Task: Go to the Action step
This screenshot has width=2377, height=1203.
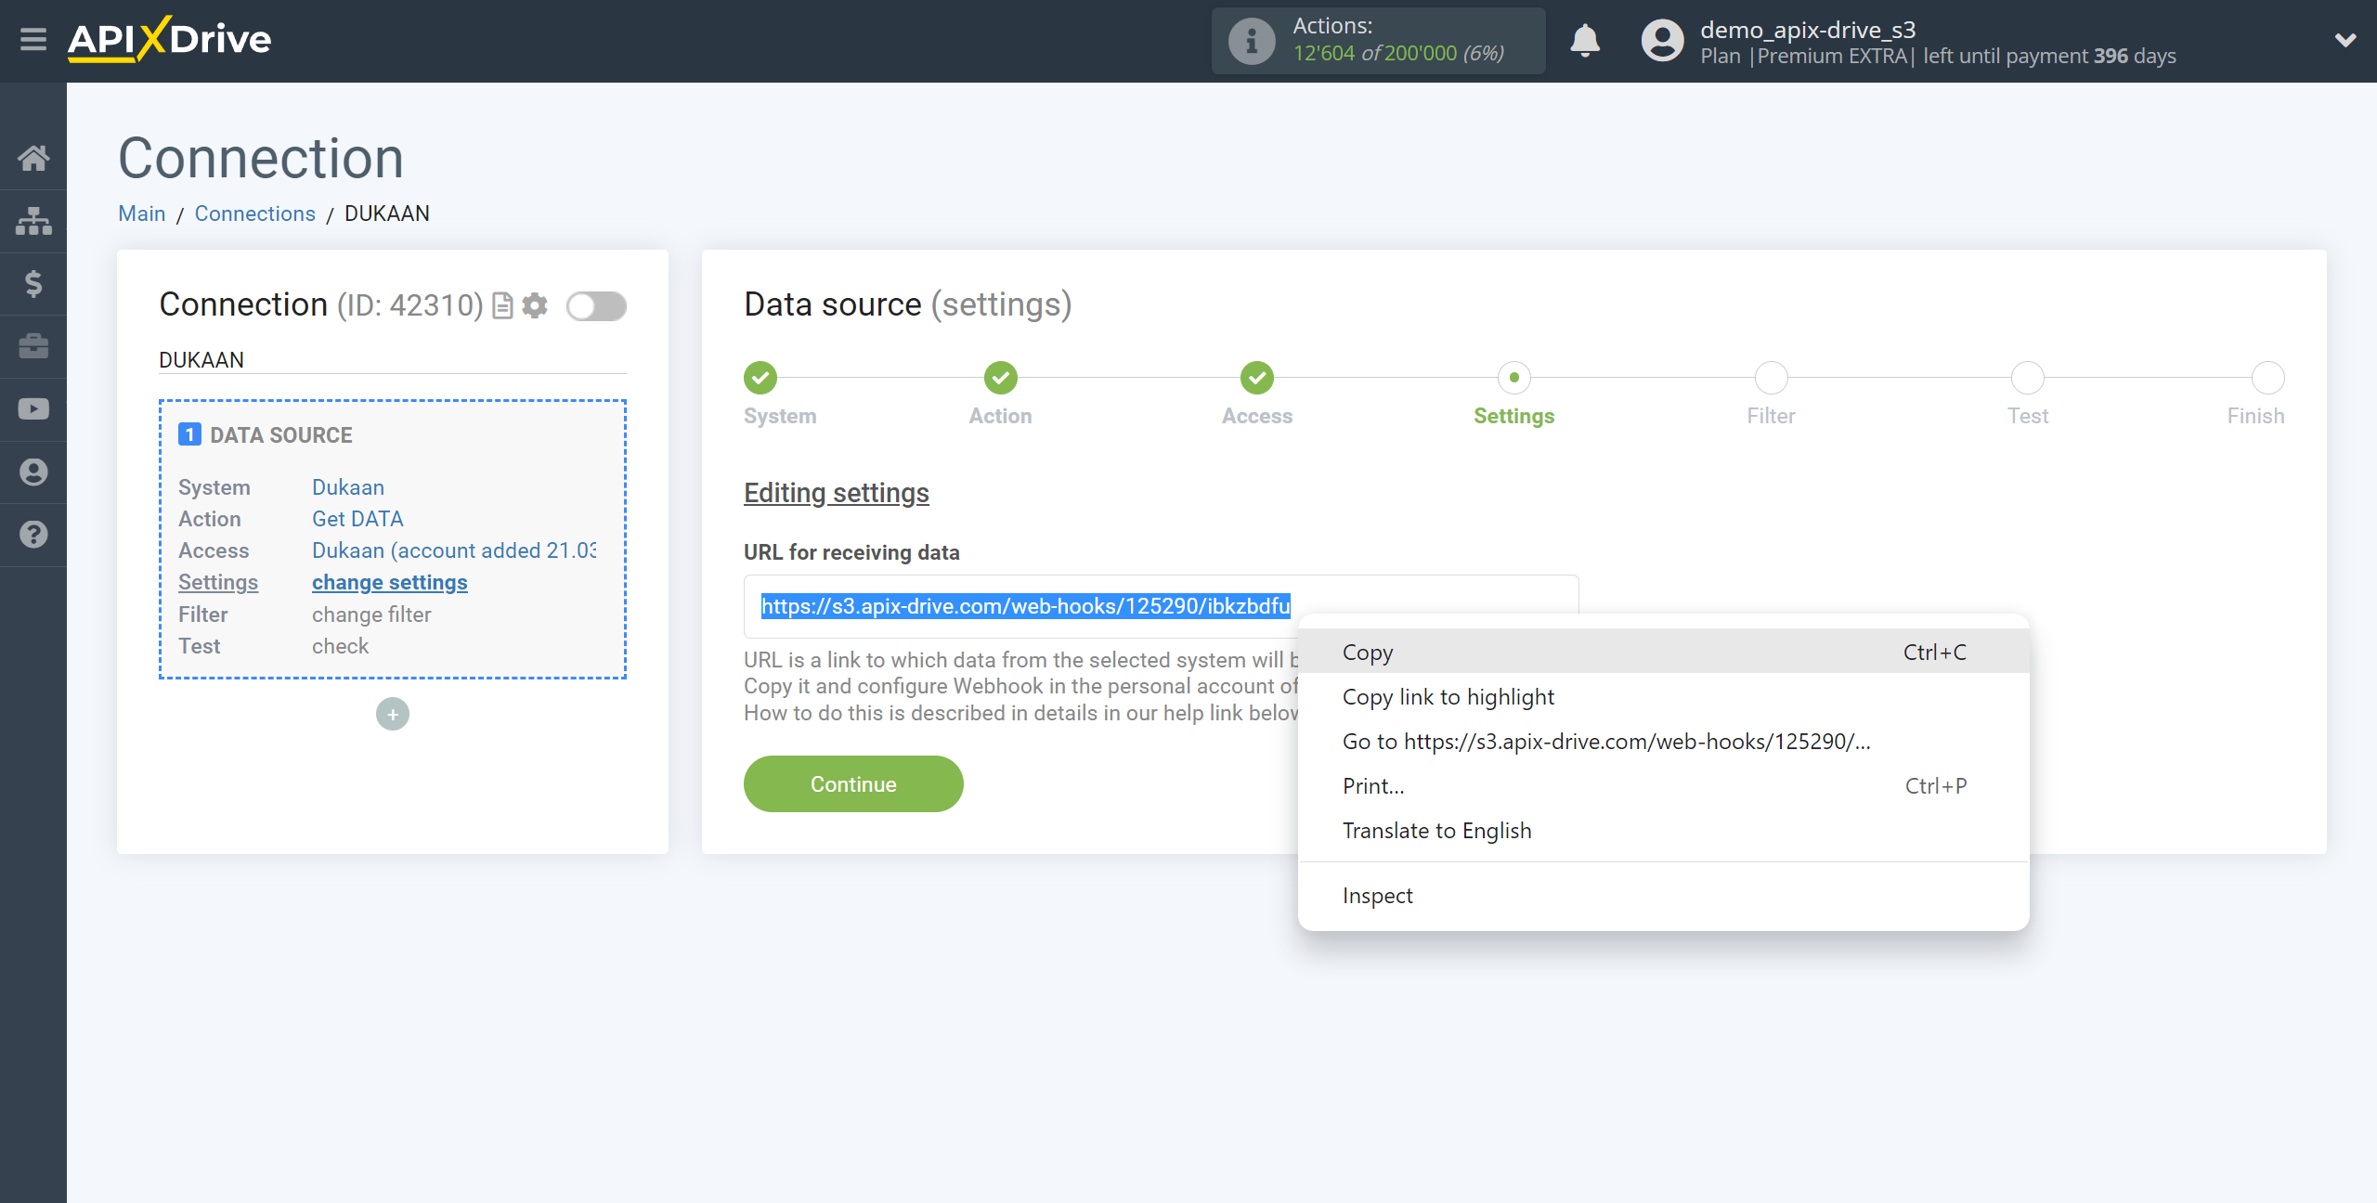Action: 1001,378
